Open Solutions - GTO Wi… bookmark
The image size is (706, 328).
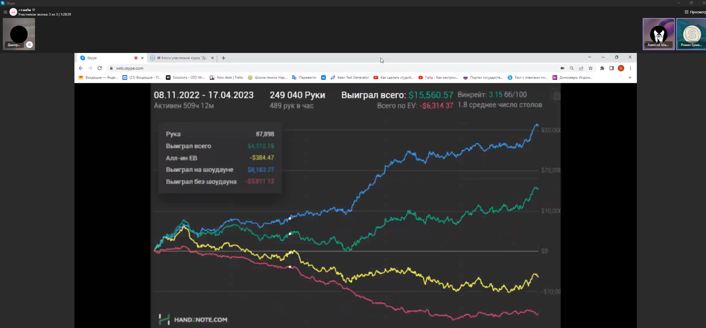click(x=185, y=78)
